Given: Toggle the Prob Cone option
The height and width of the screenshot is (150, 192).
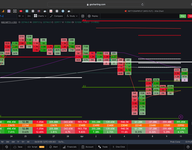Looking at the screenshot, I should coord(175,142).
